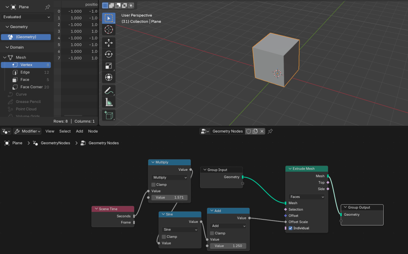
Task: Select the Cursor tool in the viewport toolbar
Action: point(108,30)
